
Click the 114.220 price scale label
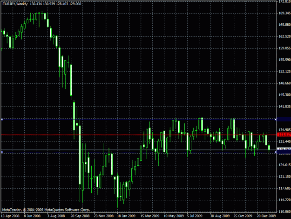point(284,200)
